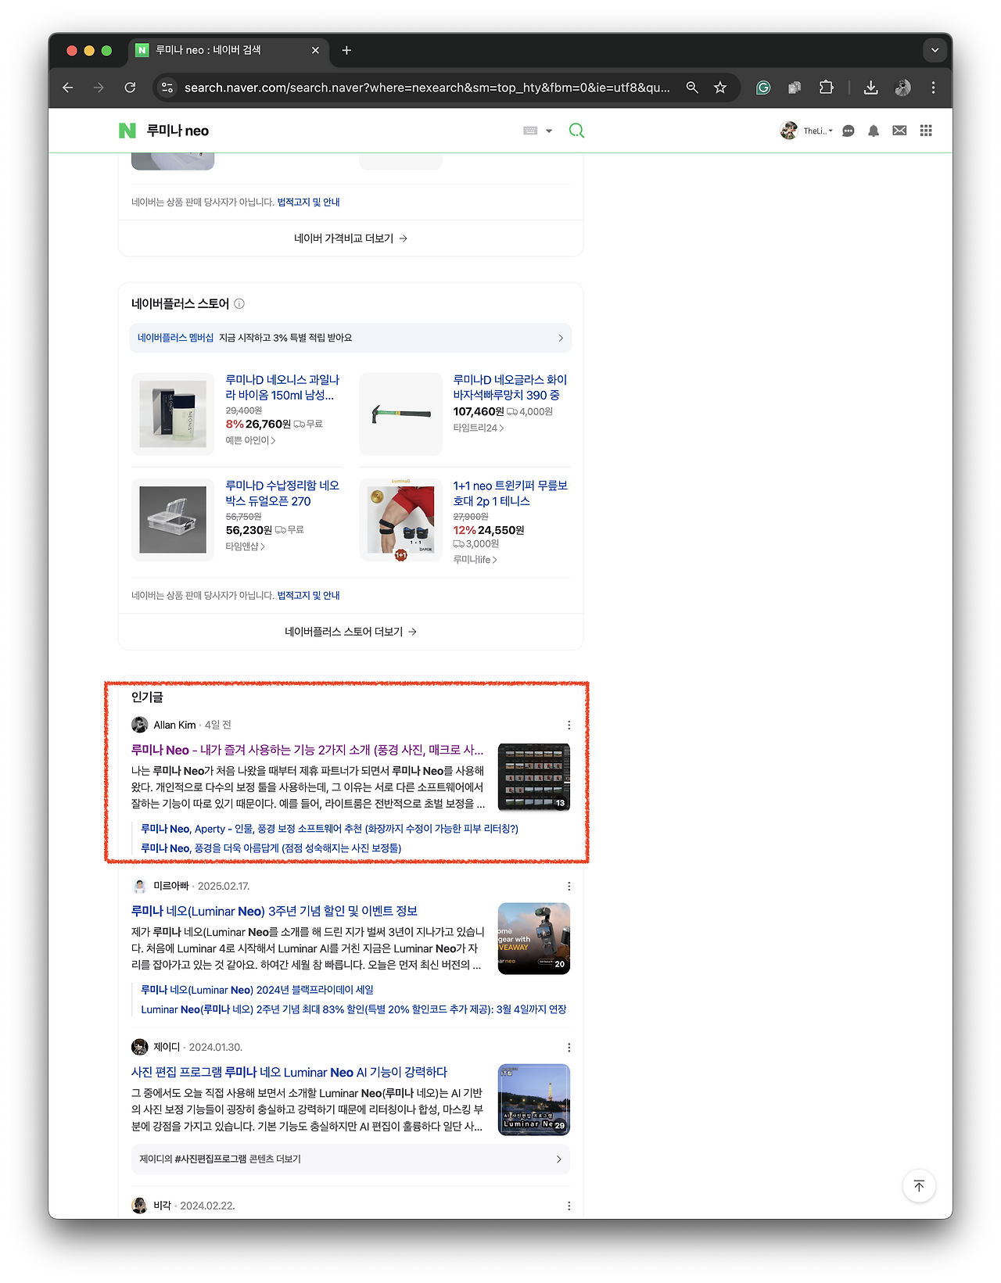Open the Eiffel Tower thumbnail of 제이디's post

534,1099
